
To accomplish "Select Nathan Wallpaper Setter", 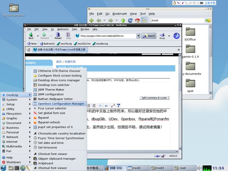I will click(59, 99).
